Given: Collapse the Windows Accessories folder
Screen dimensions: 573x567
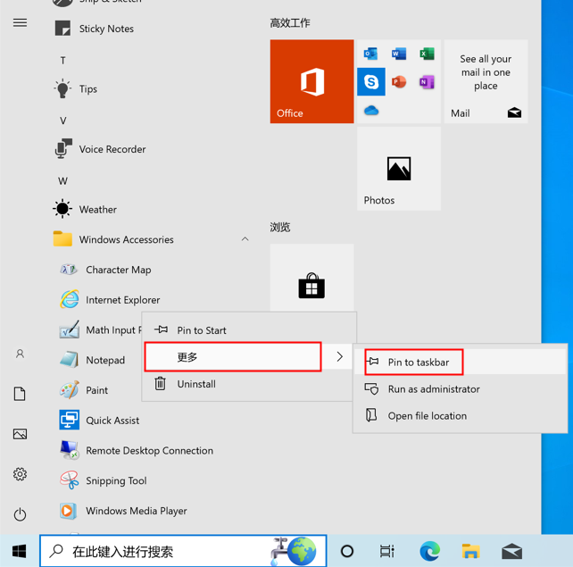Looking at the screenshot, I should [245, 239].
